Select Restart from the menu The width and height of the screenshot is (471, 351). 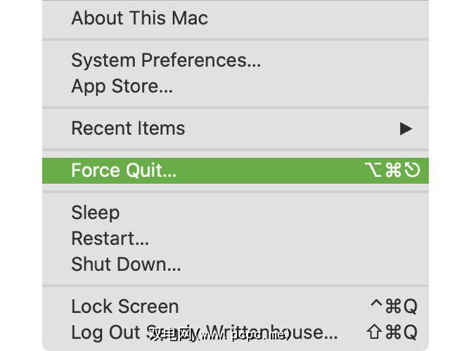pos(110,238)
